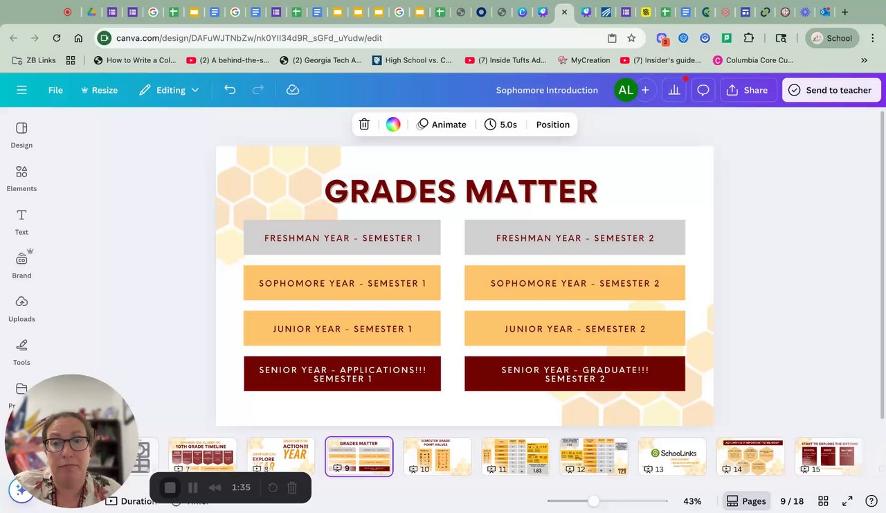Open the AL user avatar
This screenshot has width=886, height=513.
click(x=626, y=90)
